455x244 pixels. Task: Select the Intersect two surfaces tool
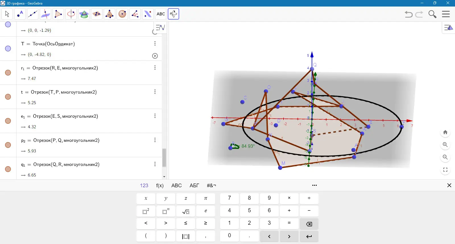[x=84, y=14]
